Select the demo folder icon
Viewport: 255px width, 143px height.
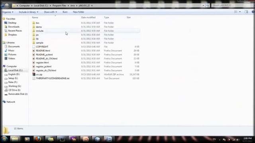33,27
